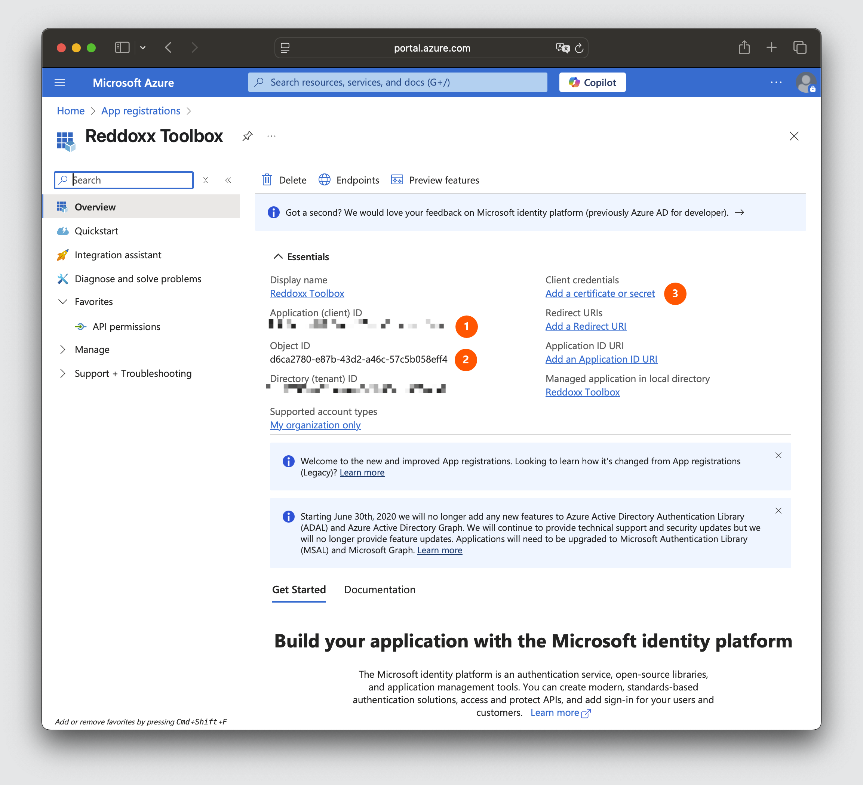The image size is (863, 785).
Task: Click Add an Application ID URI
Action: coord(601,359)
